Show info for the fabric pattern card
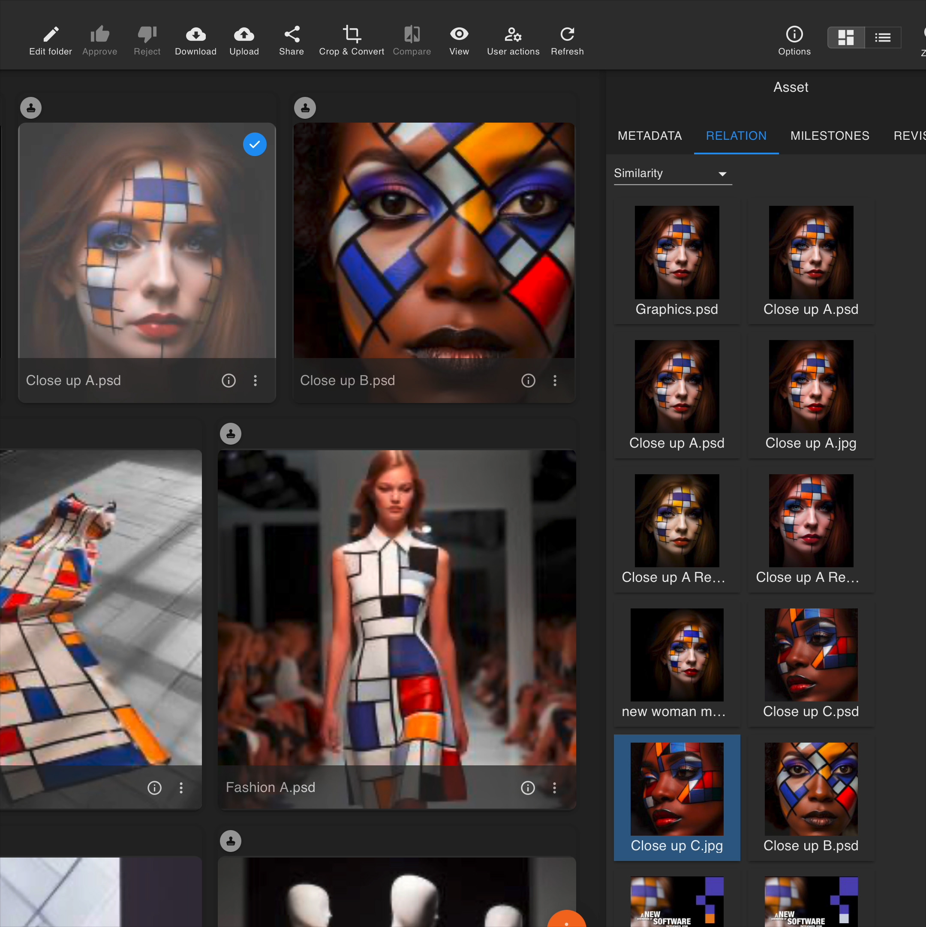 click(x=154, y=787)
